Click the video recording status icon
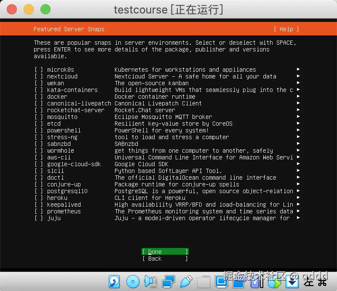Image resolution: width=337 pixels, height=291 pixels. (x=238, y=282)
